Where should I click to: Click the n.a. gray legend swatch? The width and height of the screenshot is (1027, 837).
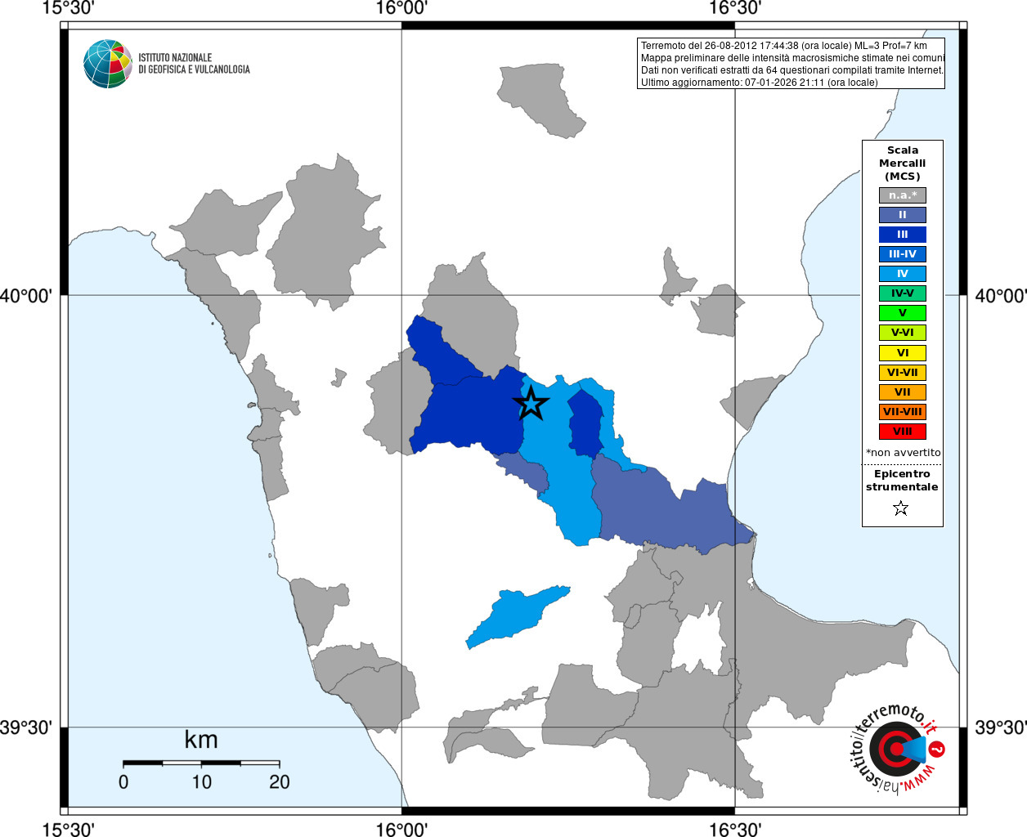tap(903, 195)
